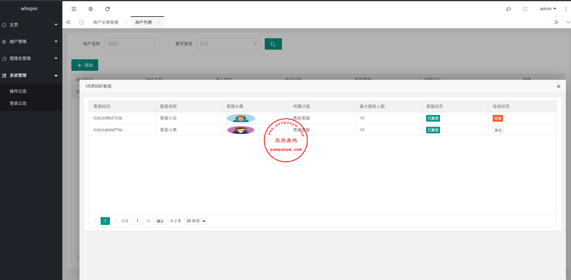Open the admin user dropdown

pos(548,9)
